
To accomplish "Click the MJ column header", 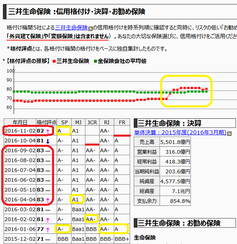I will 78,122.
